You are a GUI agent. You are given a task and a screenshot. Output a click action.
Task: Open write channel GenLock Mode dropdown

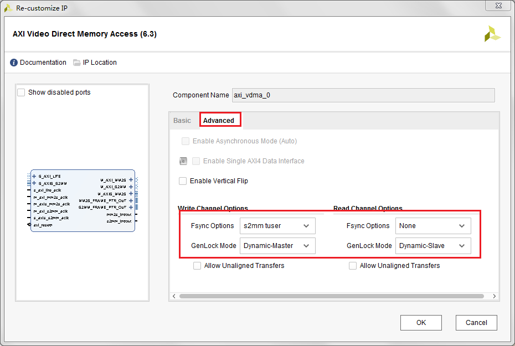click(x=277, y=246)
